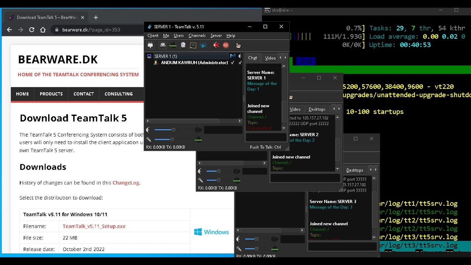Viewport: 471px width, 265px height.
Task: Click tab scroll right arrow in SERVER 2 window
Action: (339, 109)
